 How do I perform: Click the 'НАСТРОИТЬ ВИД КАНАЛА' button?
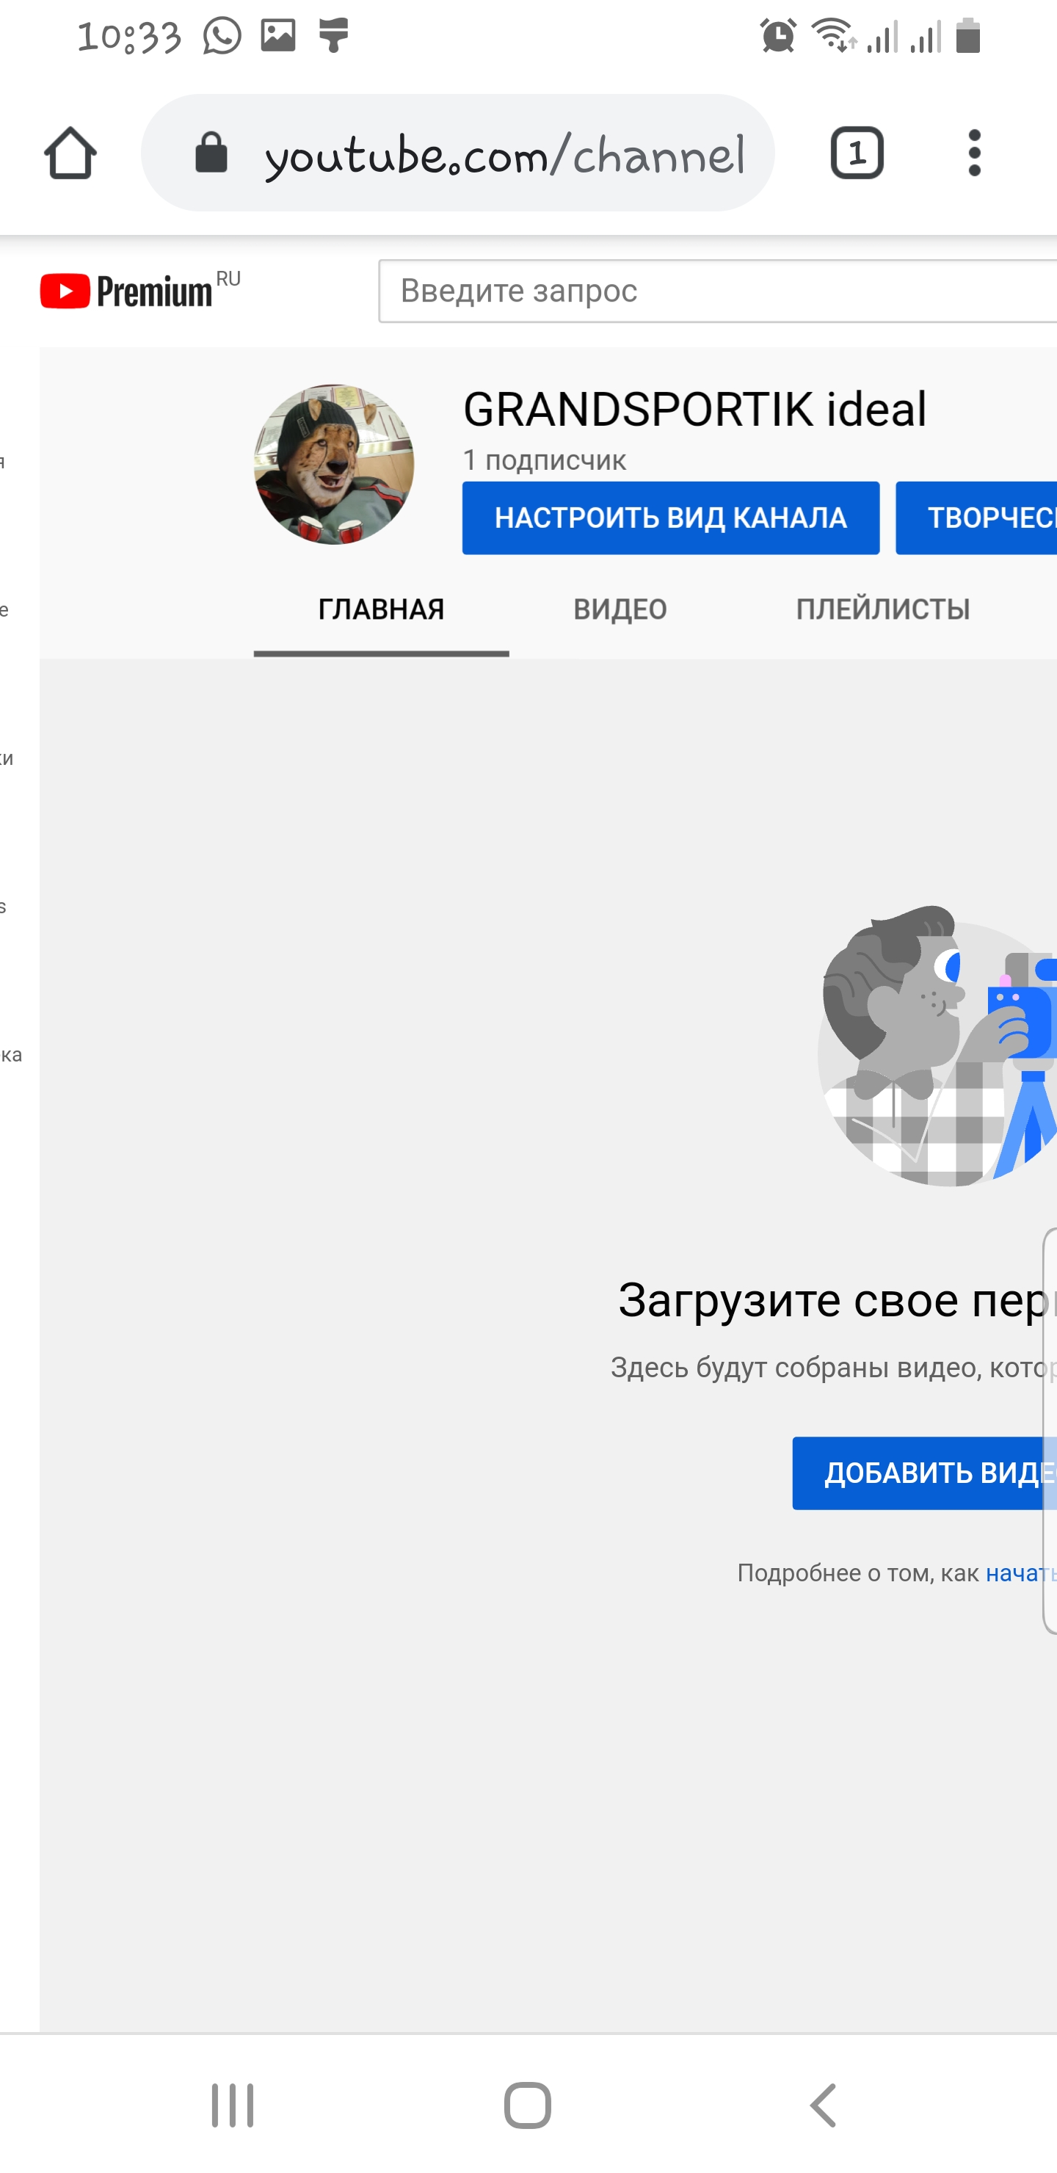click(671, 518)
